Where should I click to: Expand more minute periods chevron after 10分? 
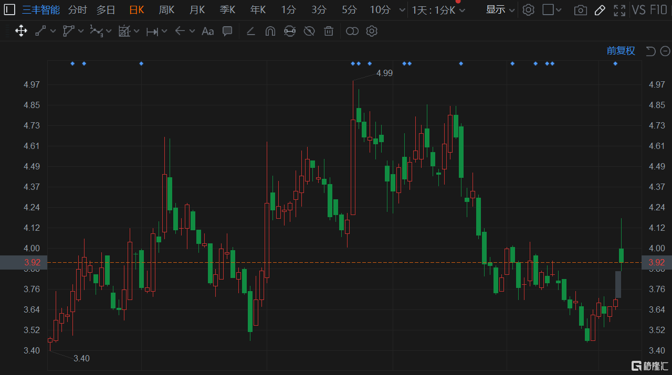[x=402, y=10]
